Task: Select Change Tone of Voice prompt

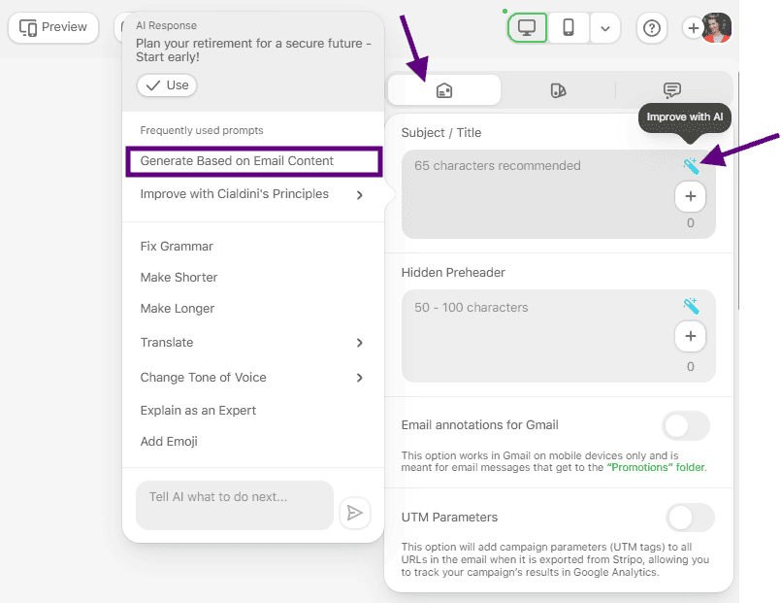Action: tap(203, 378)
